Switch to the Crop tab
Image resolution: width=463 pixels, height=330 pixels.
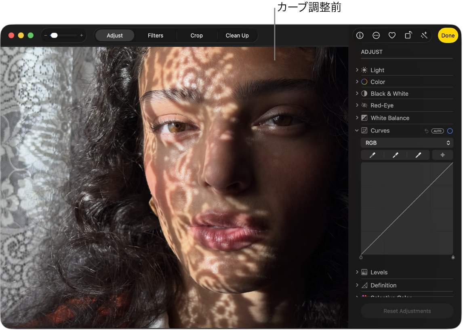tap(197, 36)
